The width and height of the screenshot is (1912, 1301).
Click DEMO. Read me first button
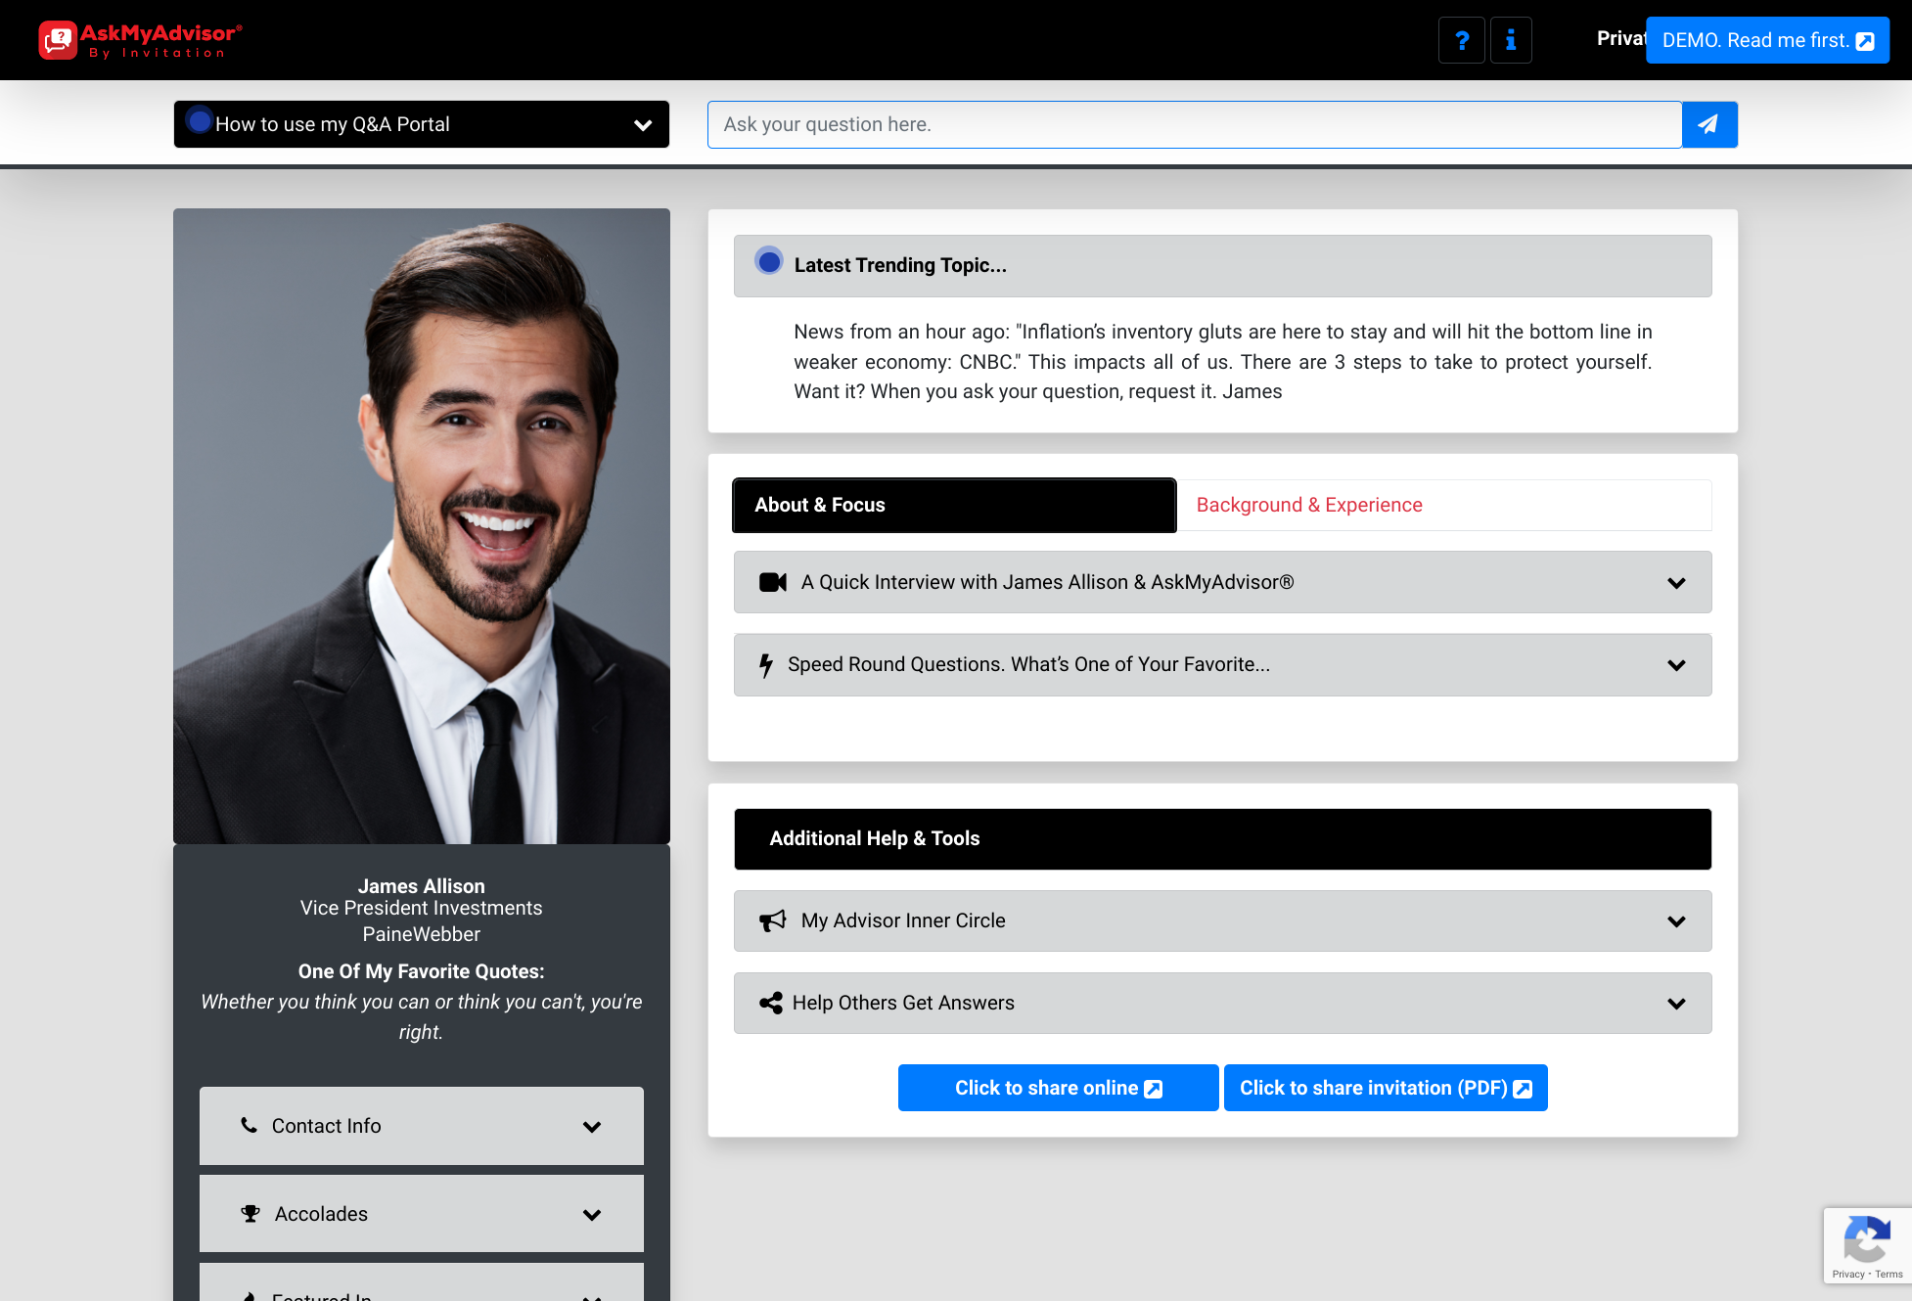[x=1767, y=40]
